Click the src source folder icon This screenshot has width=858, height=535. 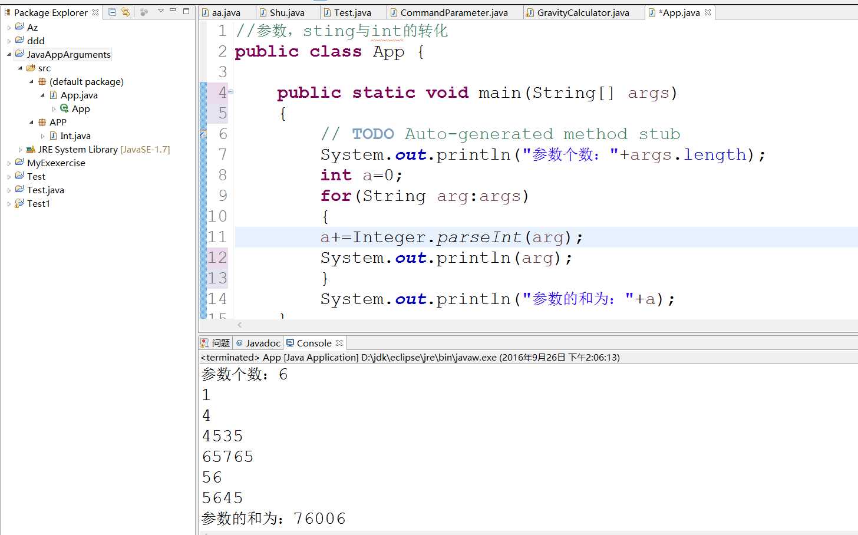click(x=31, y=68)
